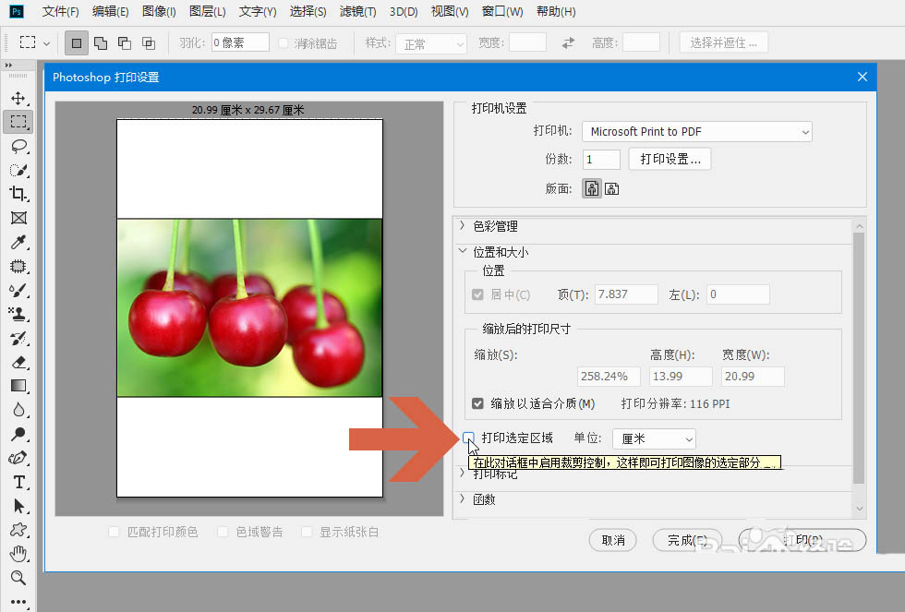Open the 滤镜(T) menu
The height and width of the screenshot is (612, 905).
tap(358, 11)
